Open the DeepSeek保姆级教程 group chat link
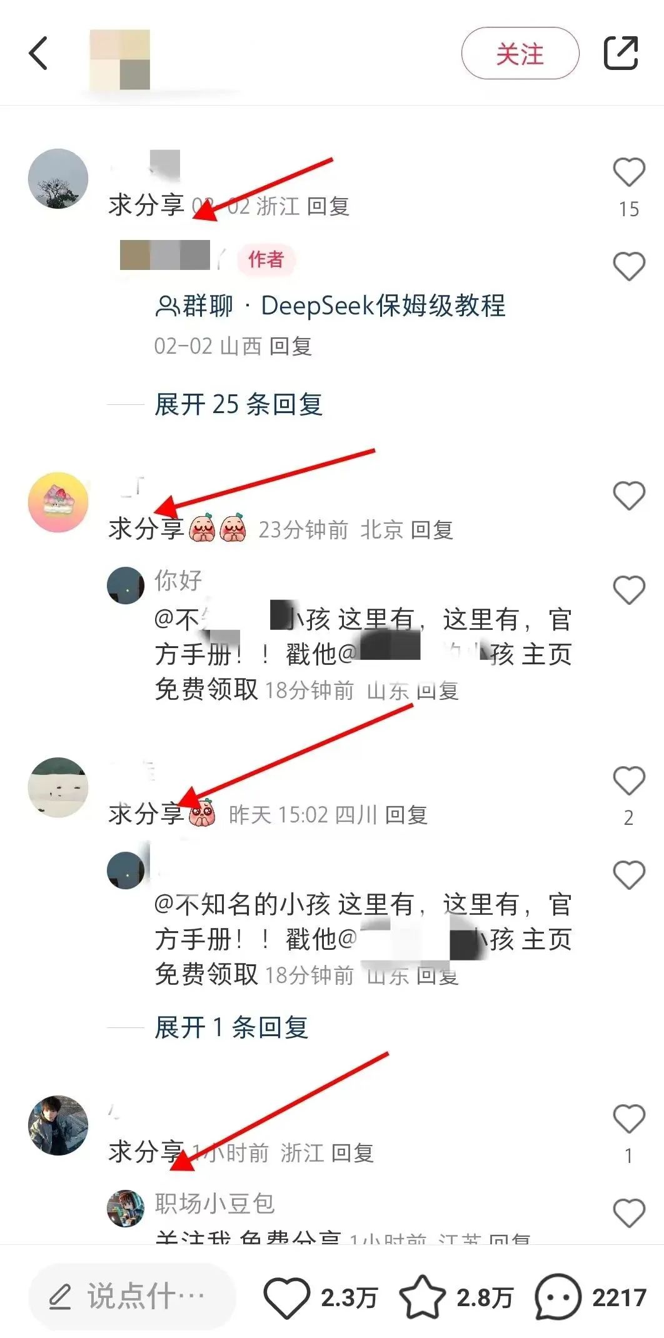Screen dimensions: 664x1338 330,306
